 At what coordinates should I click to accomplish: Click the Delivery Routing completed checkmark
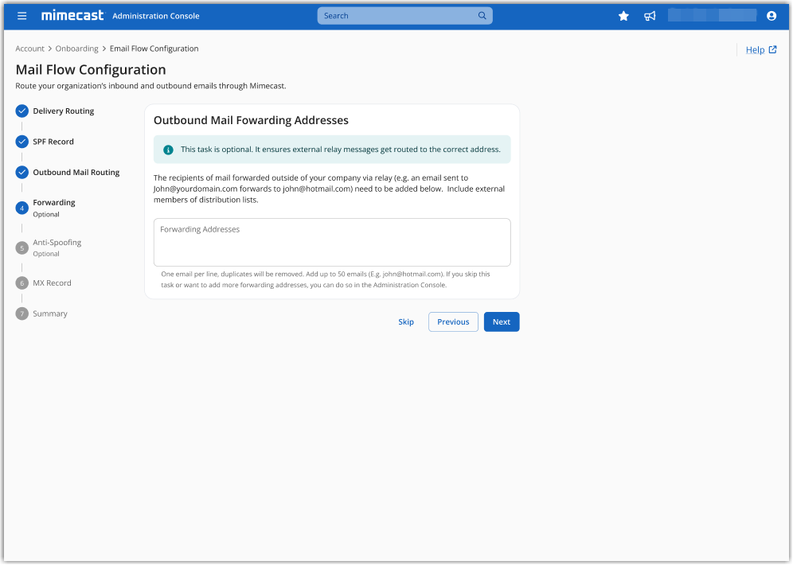point(22,111)
